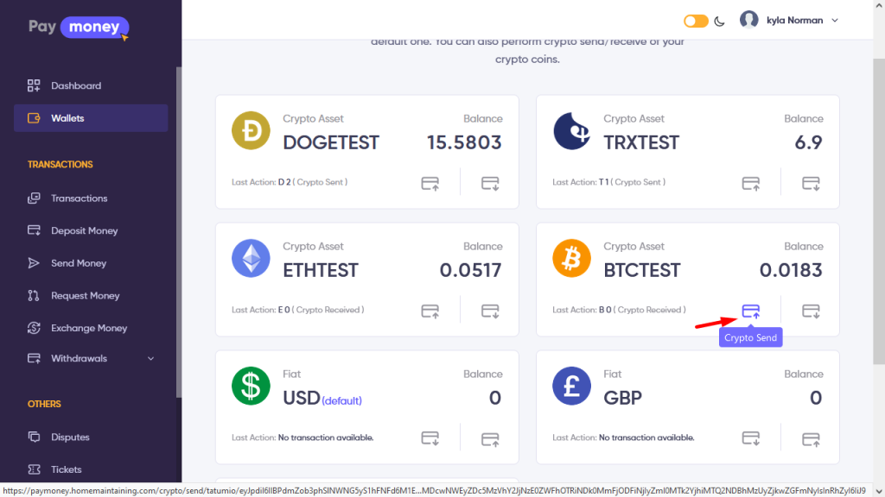Receive crypto into the DOGETEST wallet
The image size is (885, 497).
(x=490, y=183)
